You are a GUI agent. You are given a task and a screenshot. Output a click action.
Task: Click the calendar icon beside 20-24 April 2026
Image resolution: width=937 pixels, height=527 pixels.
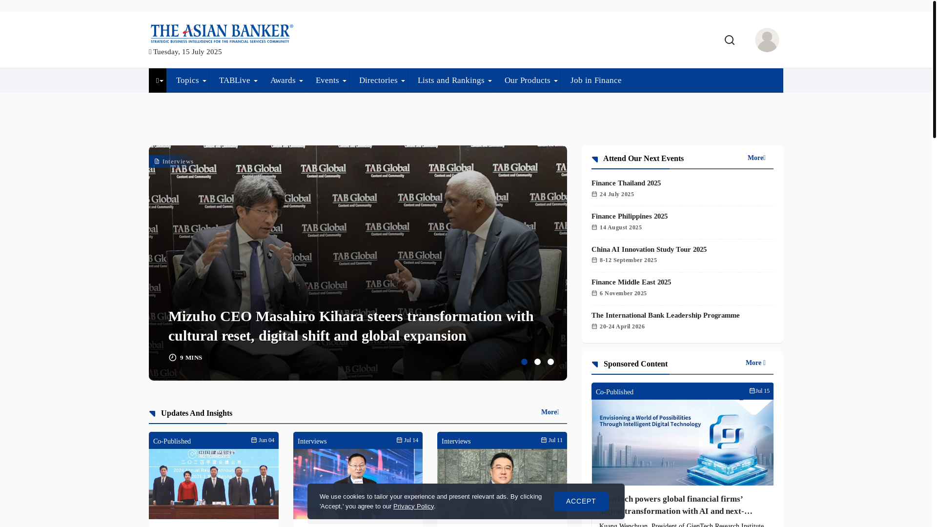tap(594, 326)
